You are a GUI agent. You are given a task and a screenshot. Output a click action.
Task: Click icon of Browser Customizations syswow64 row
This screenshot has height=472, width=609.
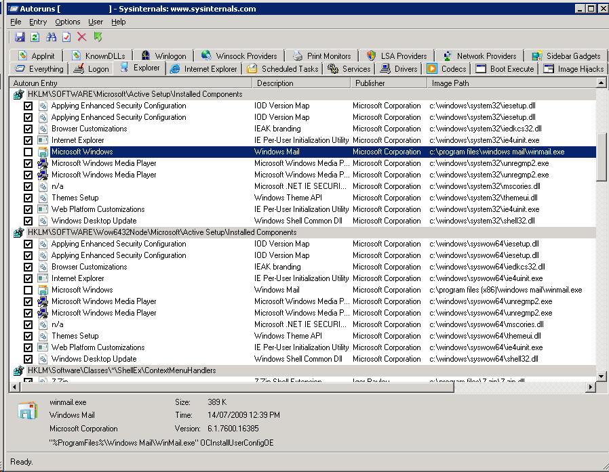(x=43, y=267)
